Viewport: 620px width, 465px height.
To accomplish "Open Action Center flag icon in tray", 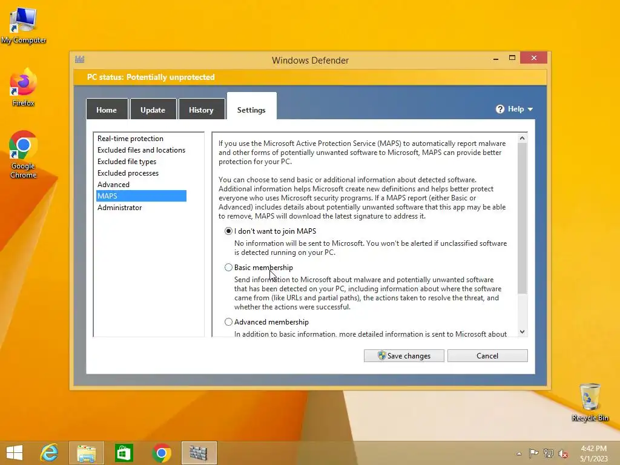I will point(533,453).
